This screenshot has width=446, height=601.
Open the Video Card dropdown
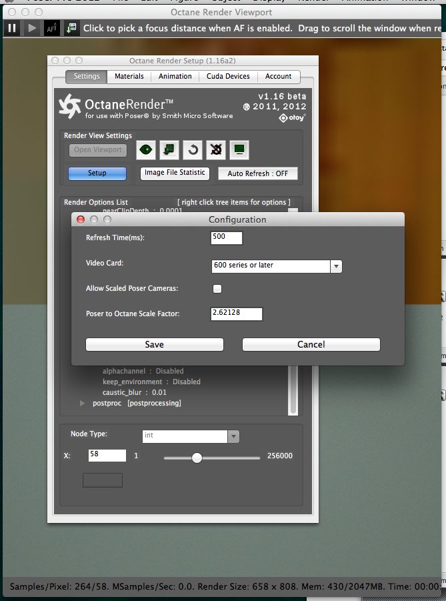click(x=336, y=266)
